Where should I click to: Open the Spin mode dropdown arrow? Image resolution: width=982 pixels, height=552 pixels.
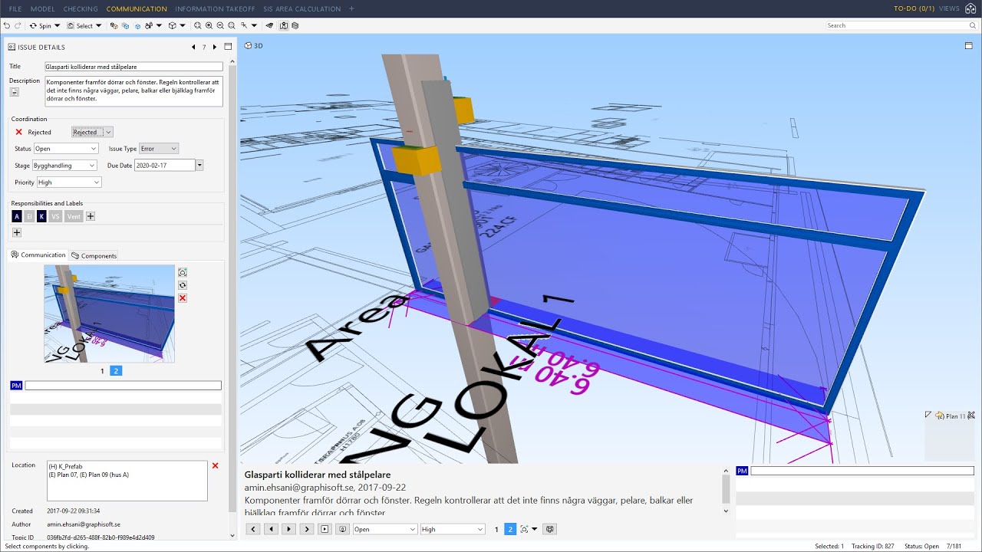coord(57,26)
